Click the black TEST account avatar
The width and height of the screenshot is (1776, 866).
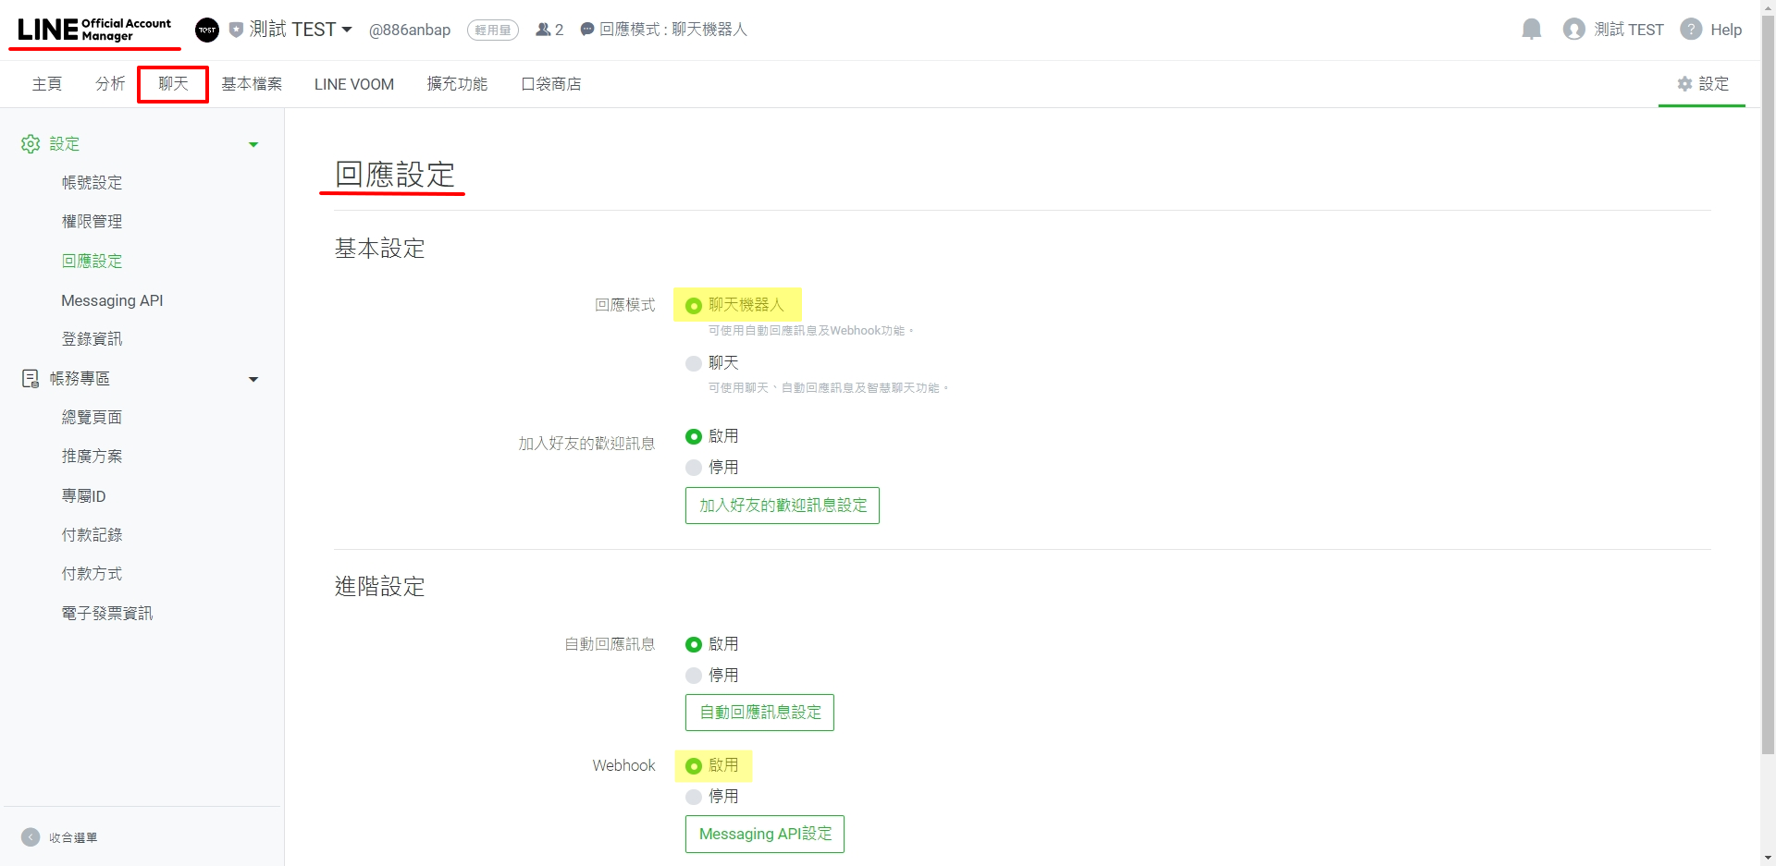pos(207,30)
